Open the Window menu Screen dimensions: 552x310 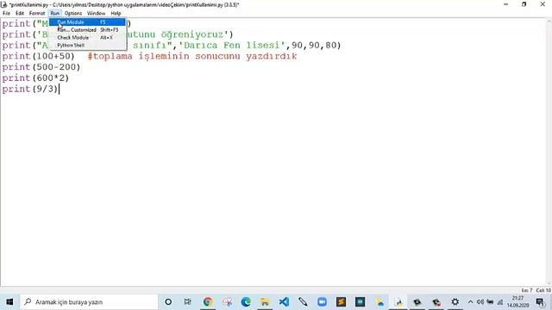(x=96, y=14)
